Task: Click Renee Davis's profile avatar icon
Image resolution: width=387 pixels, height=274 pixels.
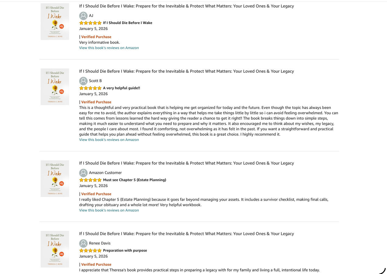Action: pos(83,244)
